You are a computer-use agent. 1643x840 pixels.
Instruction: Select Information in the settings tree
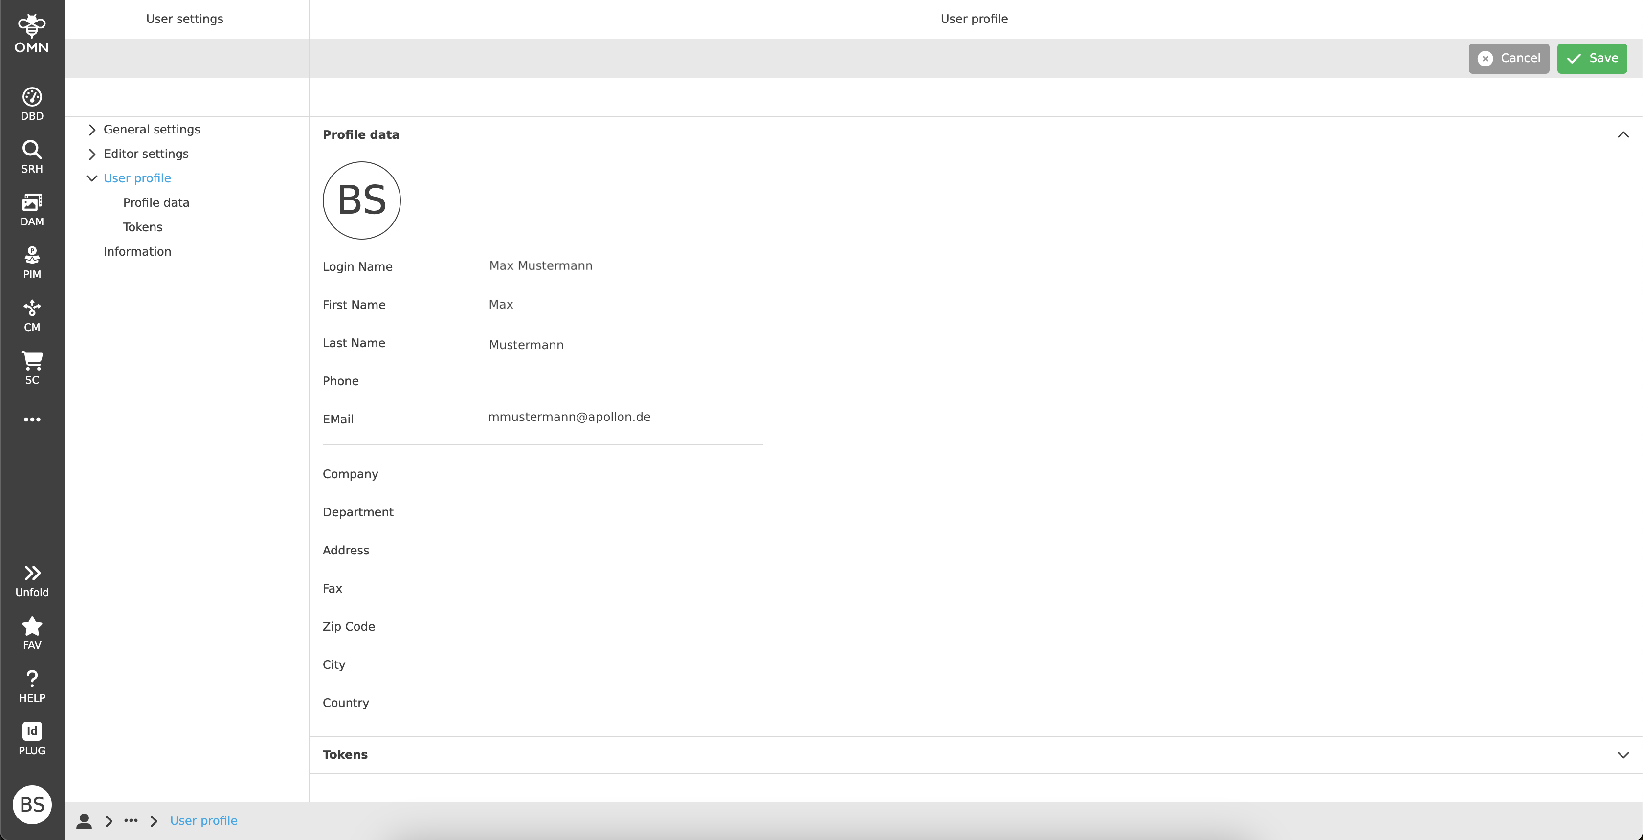coord(137,251)
